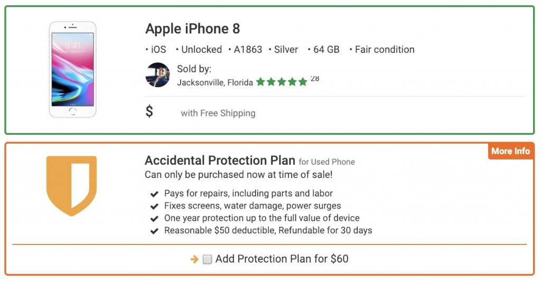Screen dimensions: 541x281
Task: Click the "Fair condition" attribute
Action: tap(385, 50)
